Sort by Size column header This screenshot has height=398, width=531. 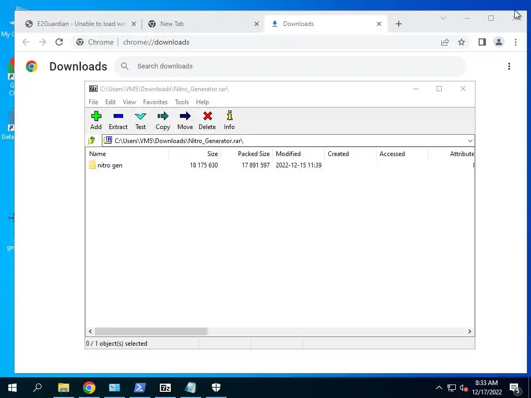tap(195, 153)
